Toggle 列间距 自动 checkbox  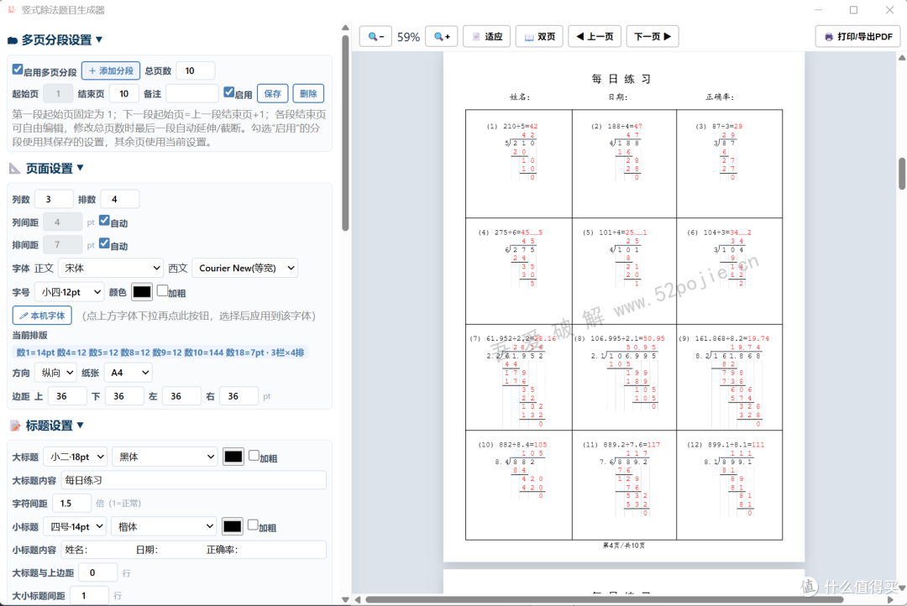[105, 221]
